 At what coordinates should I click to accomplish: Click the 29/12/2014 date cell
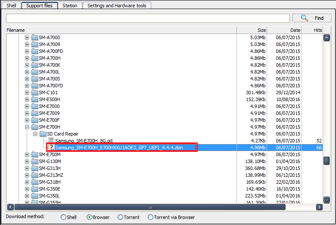[288, 92]
